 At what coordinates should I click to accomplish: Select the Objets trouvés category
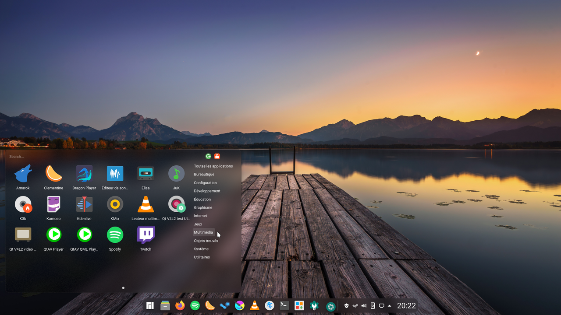(206, 241)
